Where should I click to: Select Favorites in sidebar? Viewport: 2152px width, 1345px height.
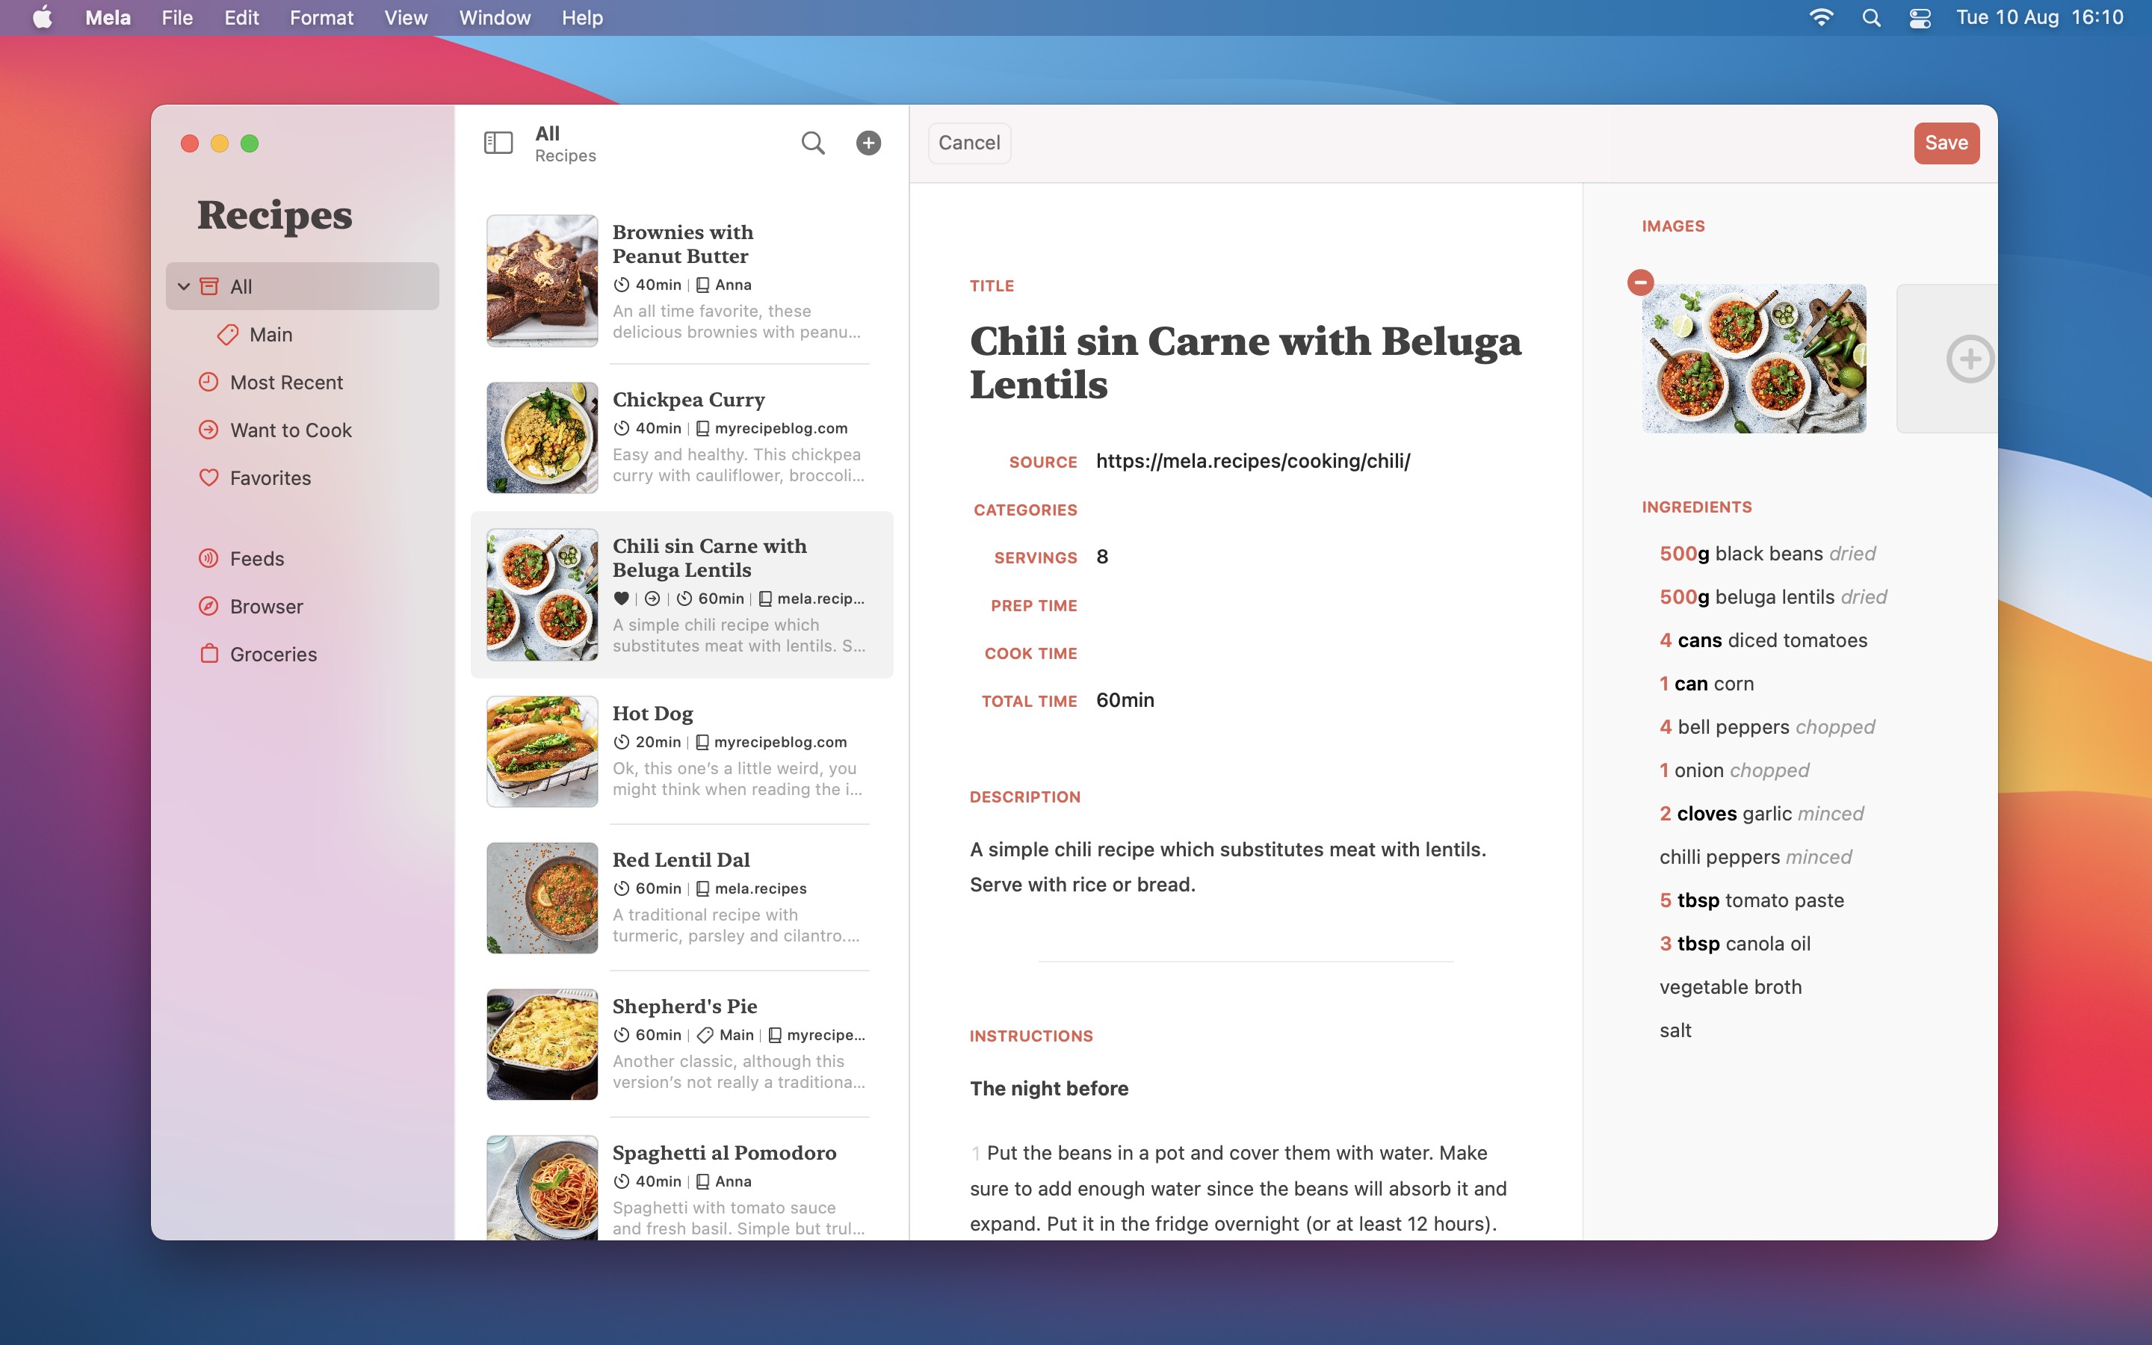pos(303,477)
